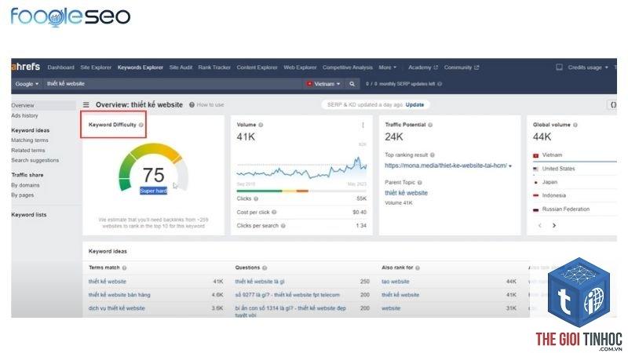The width and height of the screenshot is (628, 353).
Task: Click How to use help icon
Action: pyautogui.click(x=192, y=105)
